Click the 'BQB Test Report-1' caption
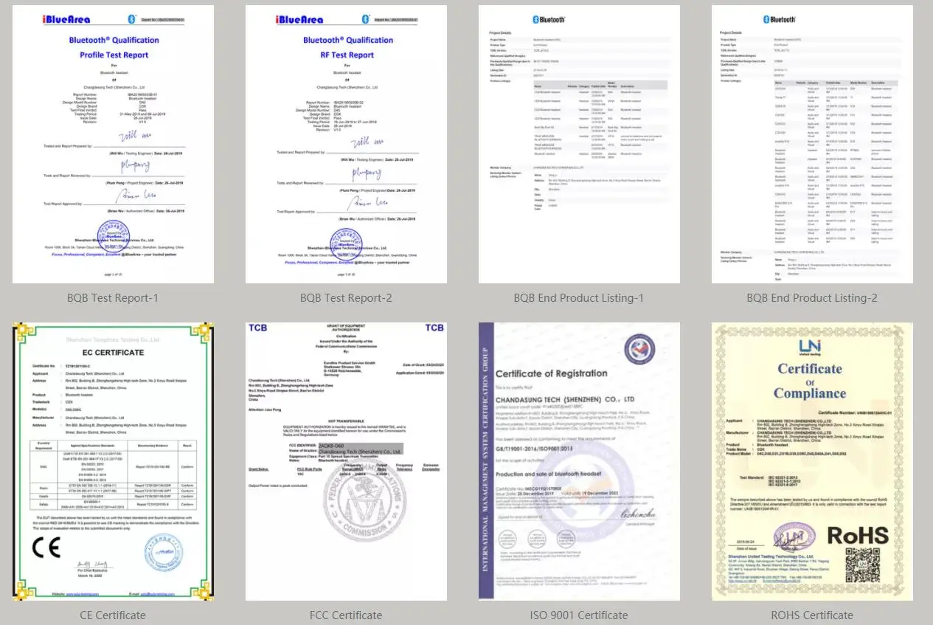Image resolution: width=933 pixels, height=625 pixels. click(113, 298)
